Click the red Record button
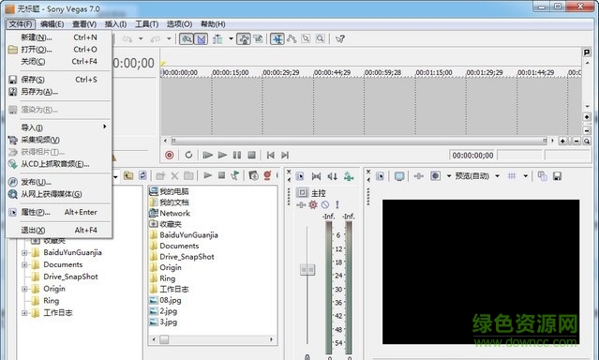 pyautogui.click(x=170, y=156)
